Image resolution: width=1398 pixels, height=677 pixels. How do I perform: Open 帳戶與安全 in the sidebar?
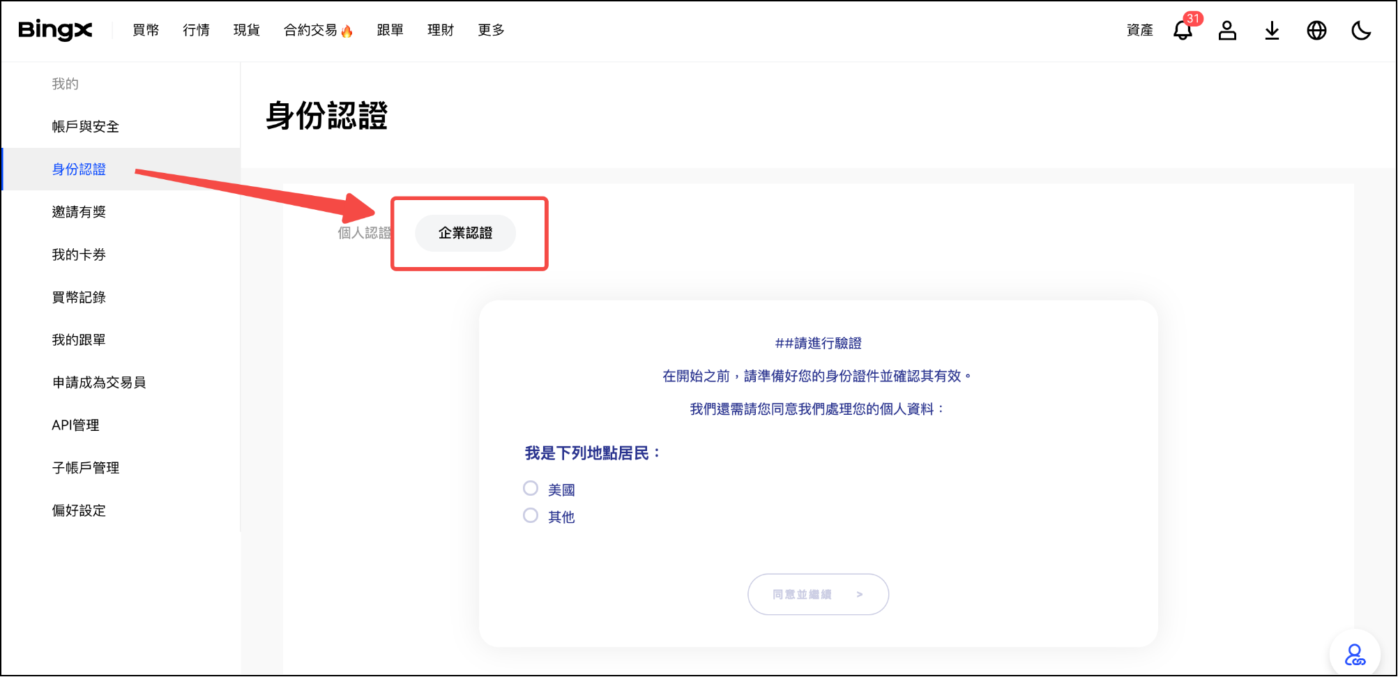[86, 126]
